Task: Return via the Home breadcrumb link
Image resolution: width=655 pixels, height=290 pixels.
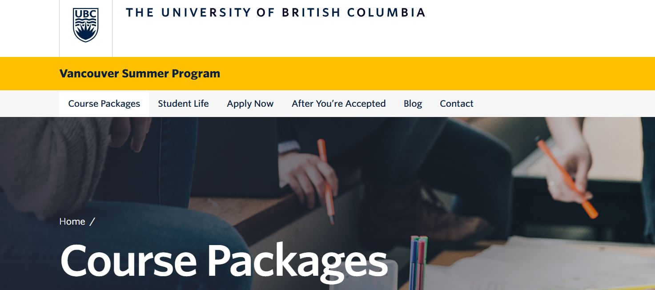Action: [x=72, y=222]
